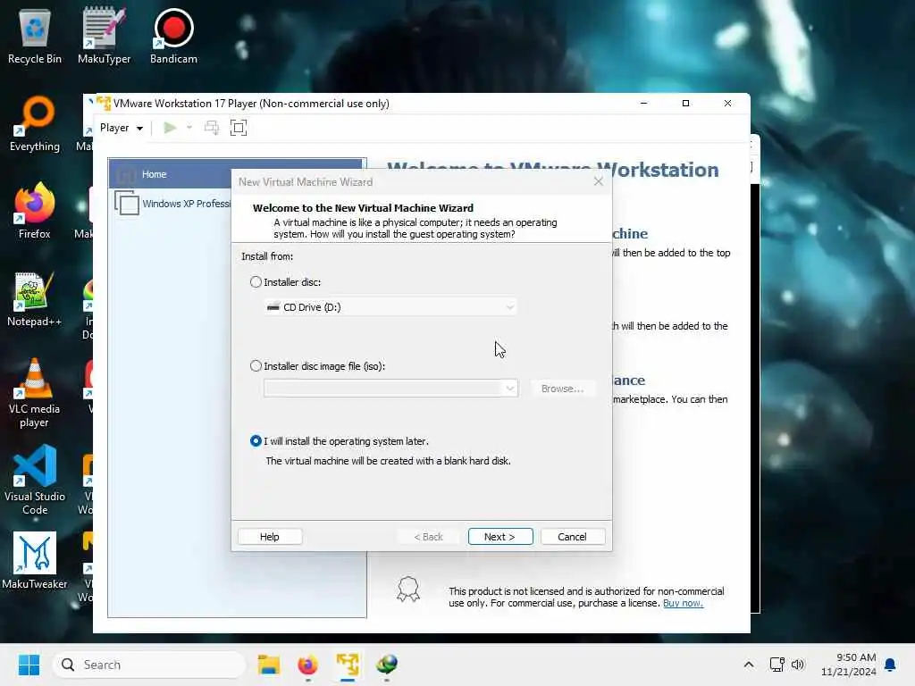
Task: Expand the ISO image path combo box
Action: 509,389
